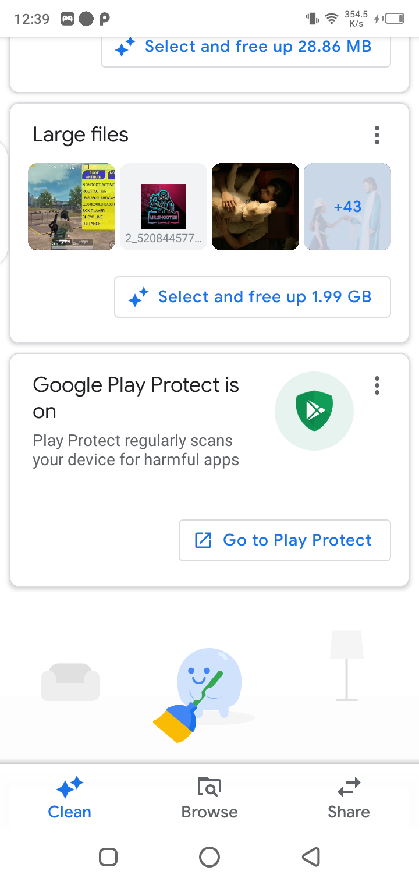
Task: Switch to the Share tab
Action: click(x=349, y=798)
